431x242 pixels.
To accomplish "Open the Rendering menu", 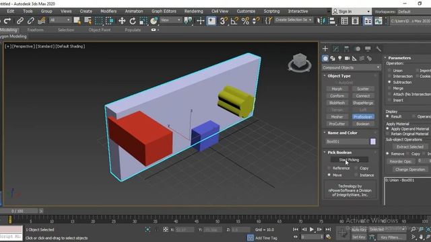I will (193, 11).
